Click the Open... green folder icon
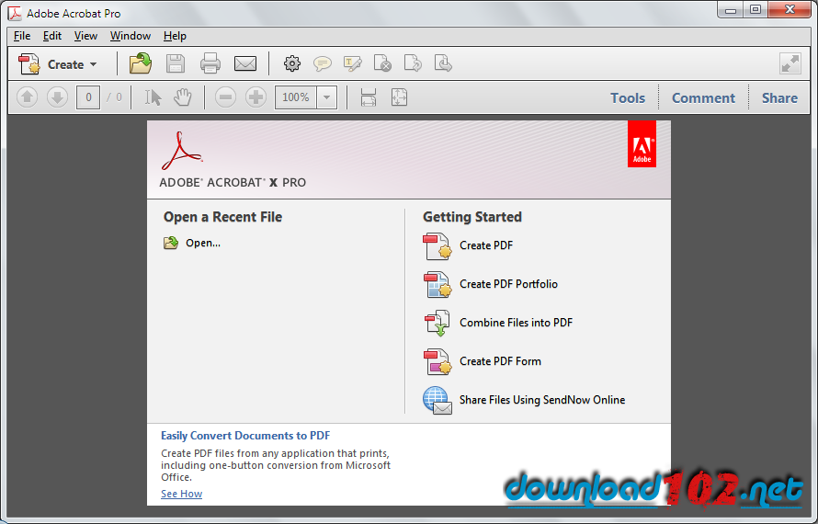 tap(171, 243)
